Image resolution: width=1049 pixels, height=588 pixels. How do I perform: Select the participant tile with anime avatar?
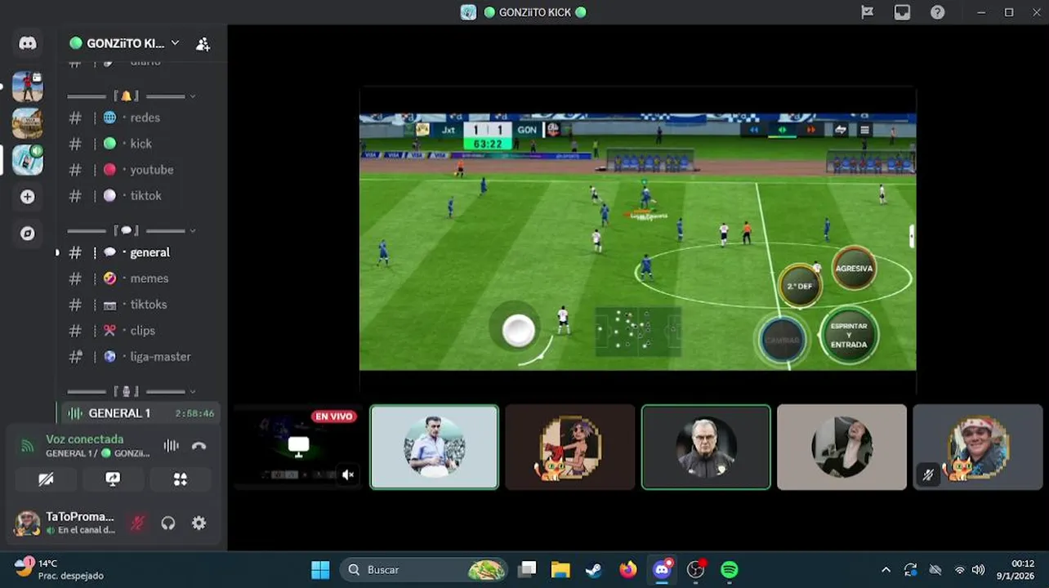570,447
